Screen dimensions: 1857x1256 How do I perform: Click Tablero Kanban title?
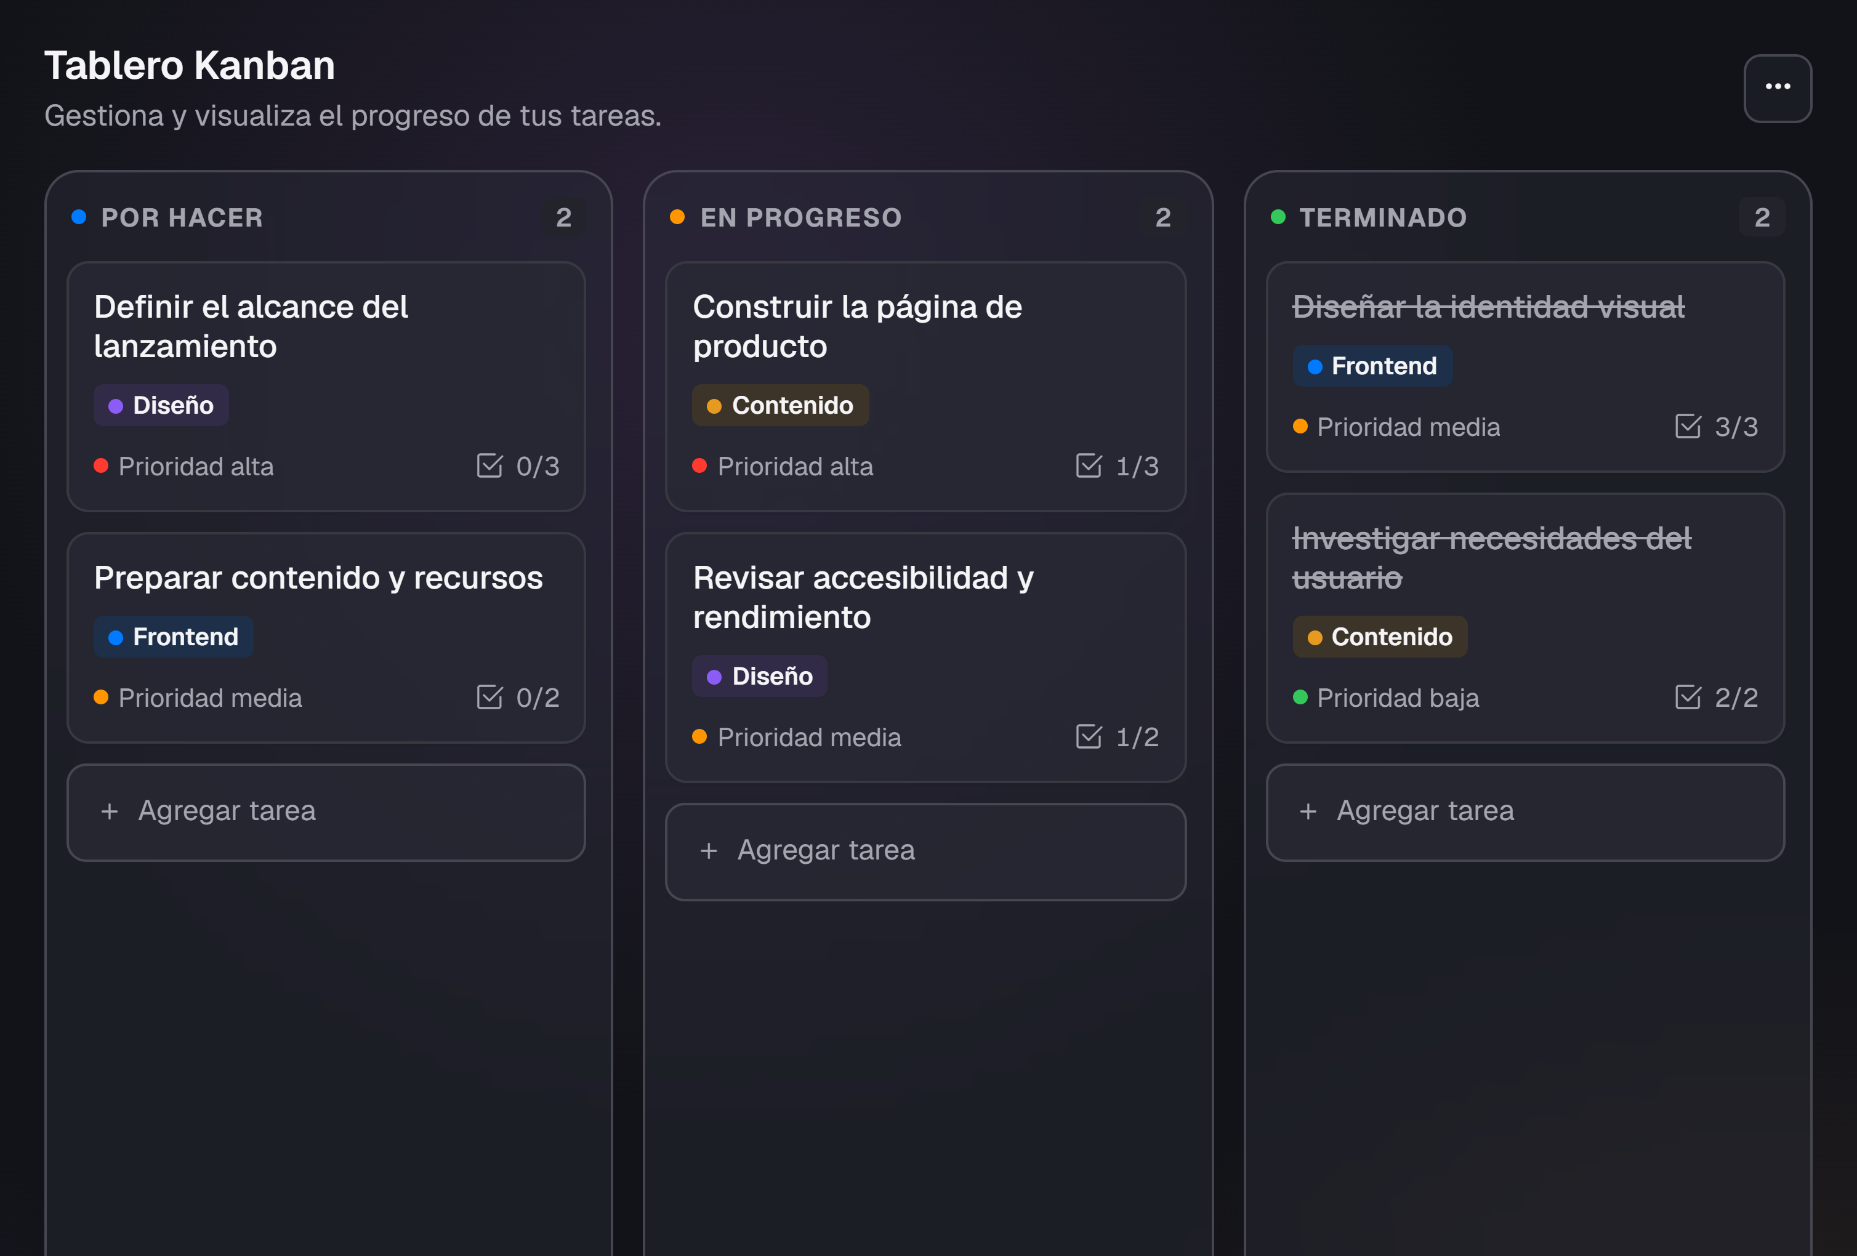[x=190, y=65]
